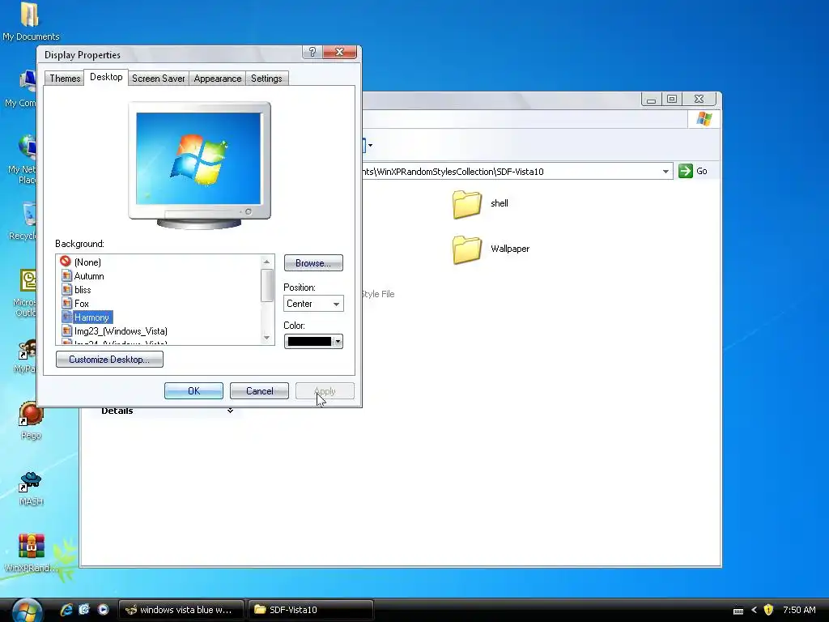This screenshot has height=622, width=829.
Task: Select the MASH desktop shortcut icon
Action: [31, 488]
